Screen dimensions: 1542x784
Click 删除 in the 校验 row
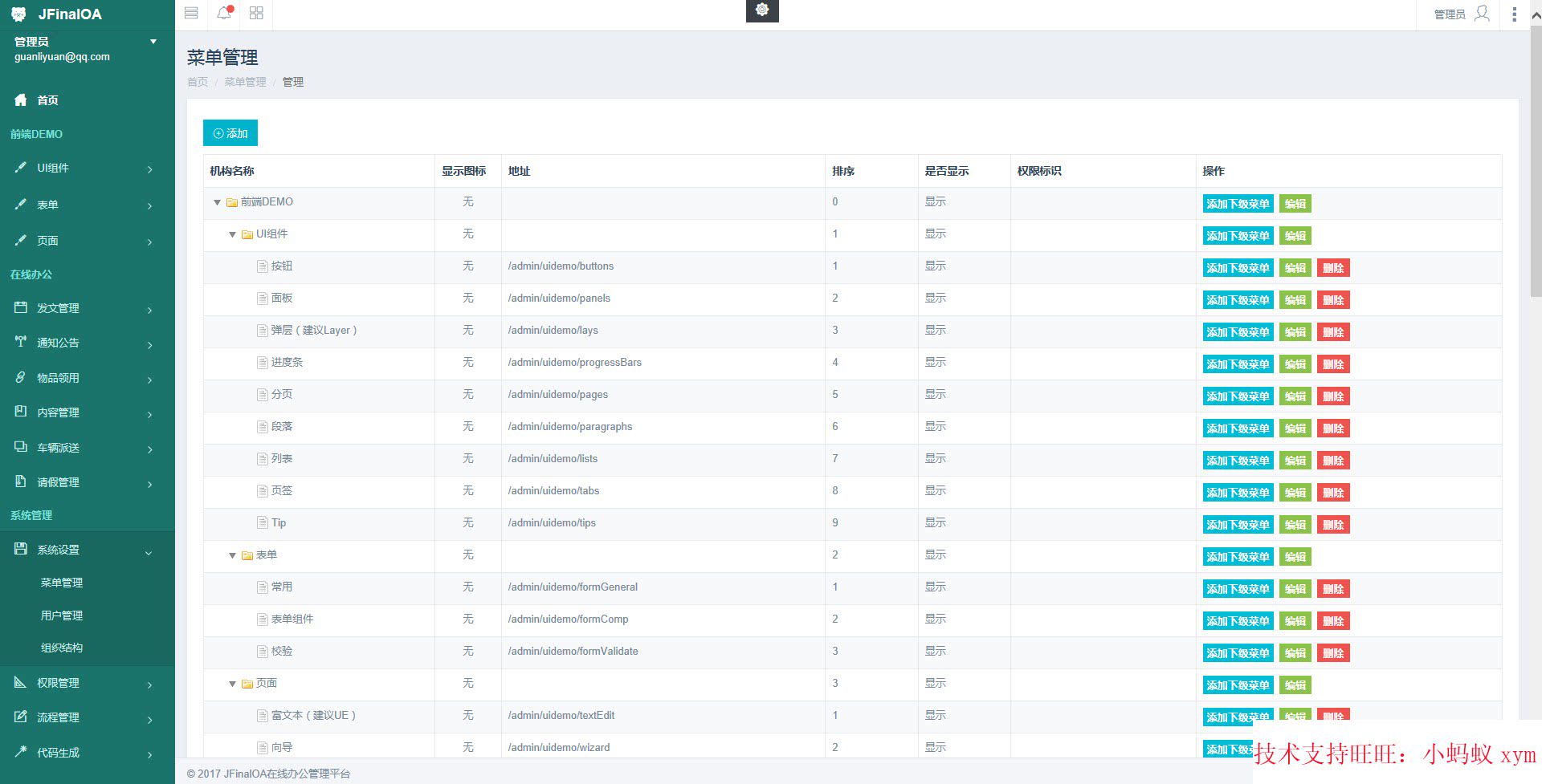(x=1333, y=653)
